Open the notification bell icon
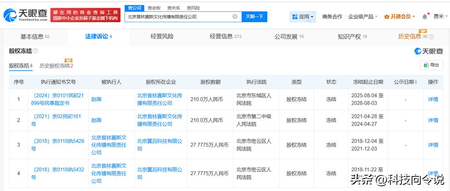Image resolution: width=450 pixels, height=191 pixels. point(425,17)
